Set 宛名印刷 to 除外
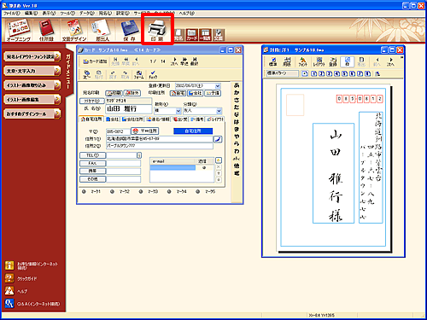 (132, 93)
